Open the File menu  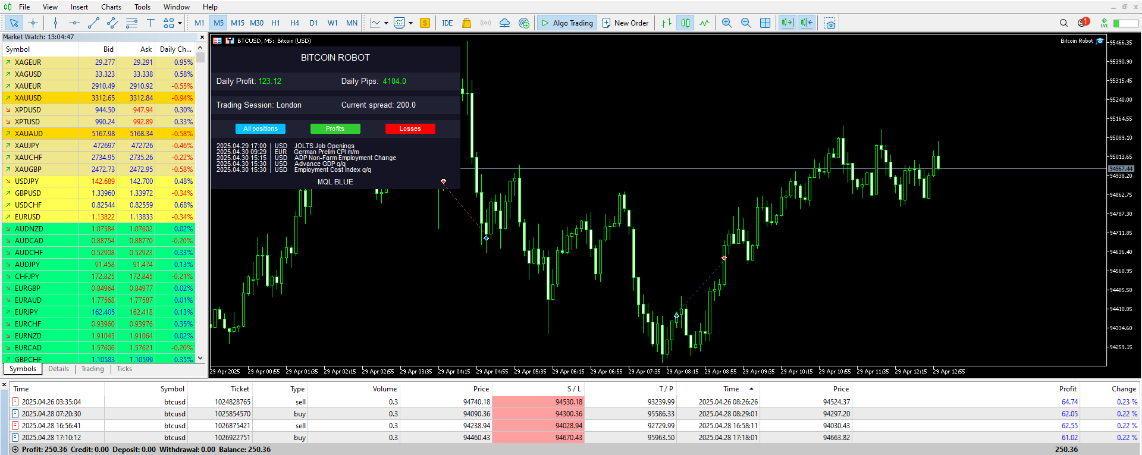pos(24,7)
